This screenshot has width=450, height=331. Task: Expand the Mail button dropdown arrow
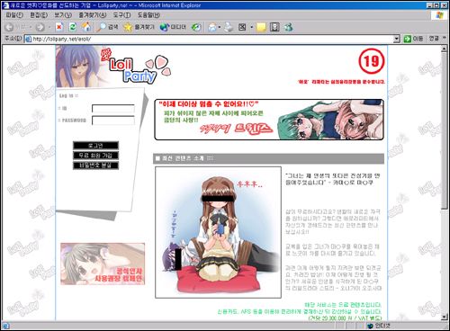coord(220,27)
